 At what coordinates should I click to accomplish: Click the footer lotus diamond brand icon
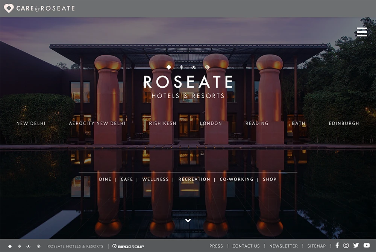point(29,246)
